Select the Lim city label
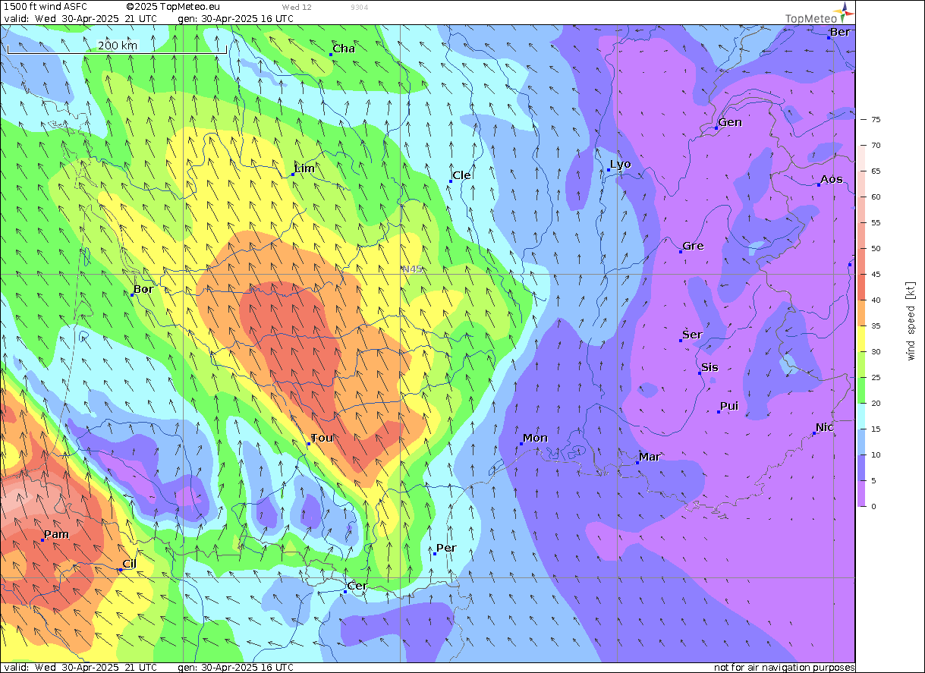This screenshot has width=925, height=673. pyautogui.click(x=304, y=168)
